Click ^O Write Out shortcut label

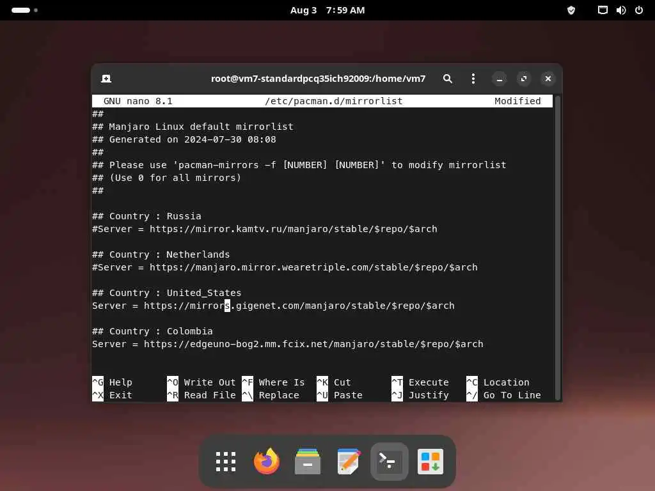[x=201, y=382]
